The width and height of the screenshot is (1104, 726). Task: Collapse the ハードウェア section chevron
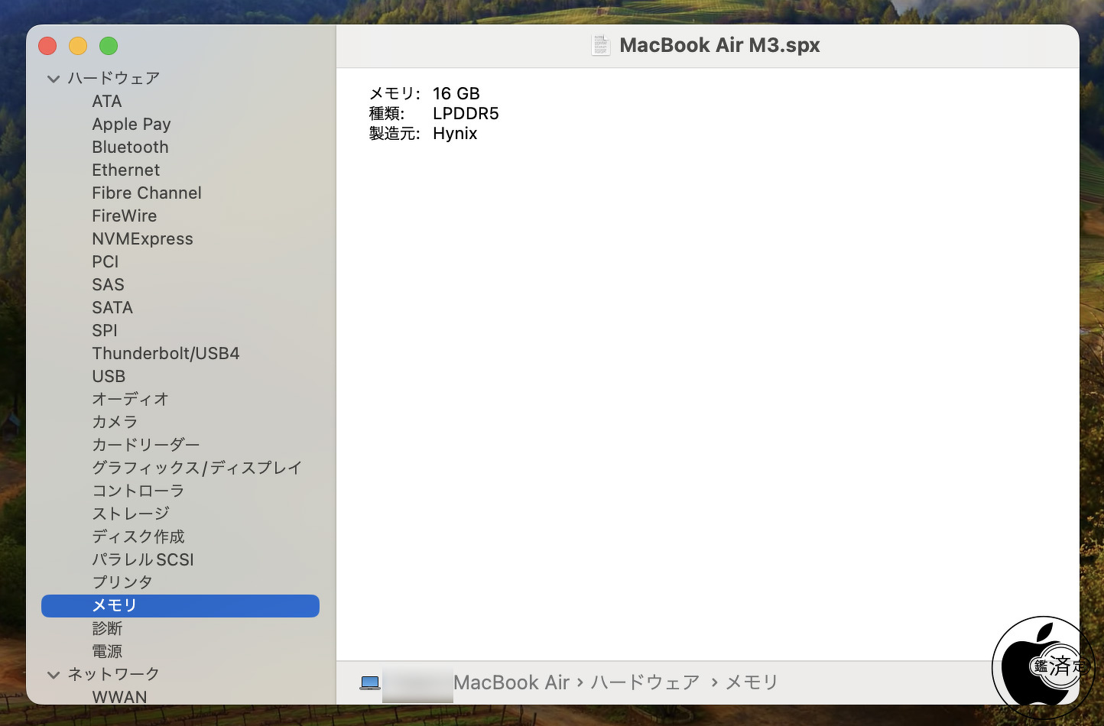click(54, 78)
